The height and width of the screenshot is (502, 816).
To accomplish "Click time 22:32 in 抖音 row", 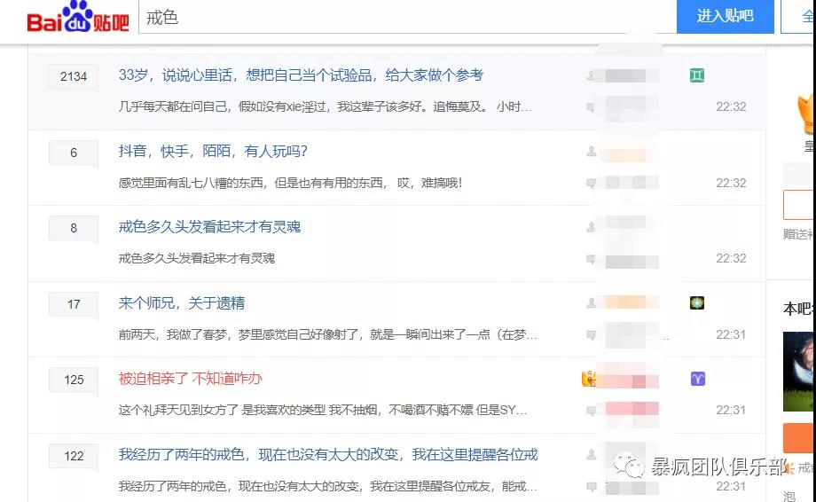I will point(731,183).
